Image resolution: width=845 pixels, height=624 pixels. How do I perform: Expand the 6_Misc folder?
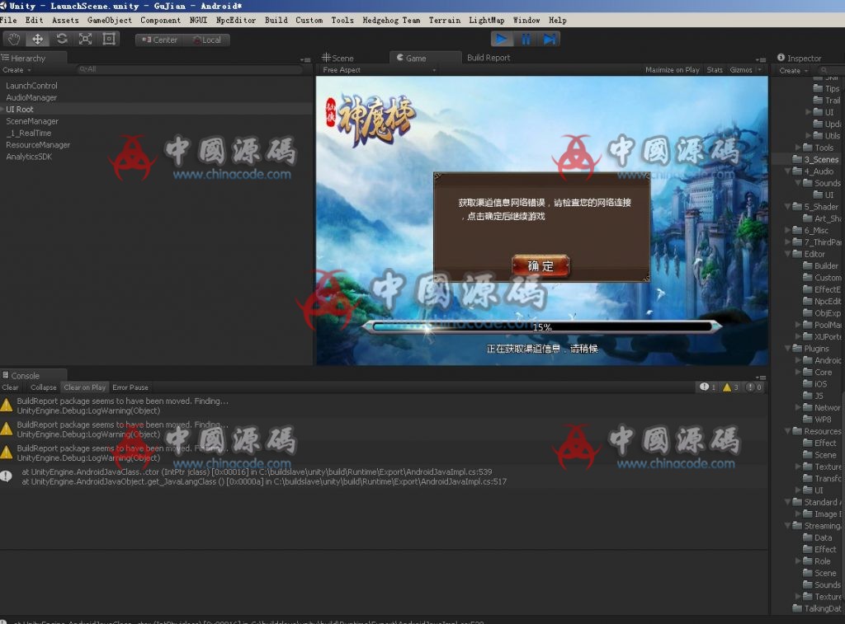(x=787, y=231)
